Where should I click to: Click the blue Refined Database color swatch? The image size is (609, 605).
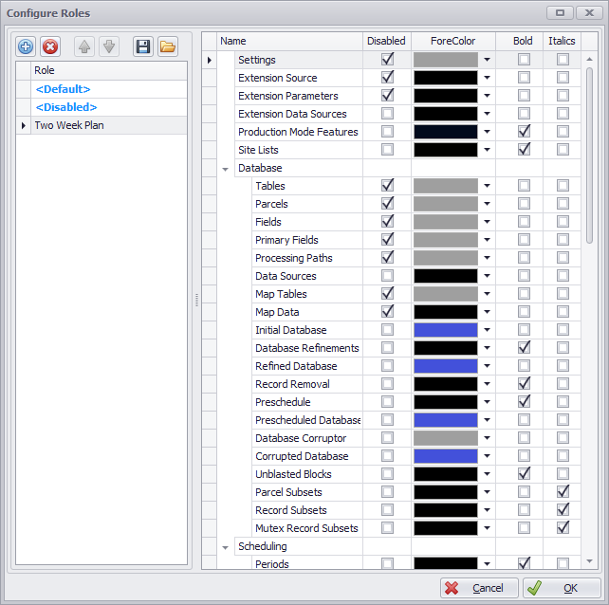click(x=446, y=366)
